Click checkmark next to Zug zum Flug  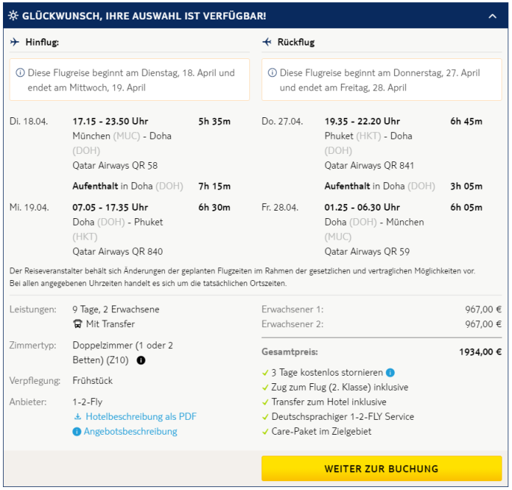(x=266, y=387)
